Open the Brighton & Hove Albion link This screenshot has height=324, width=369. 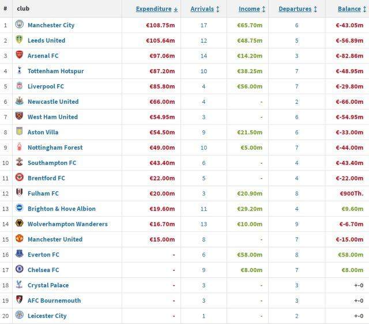point(61,209)
